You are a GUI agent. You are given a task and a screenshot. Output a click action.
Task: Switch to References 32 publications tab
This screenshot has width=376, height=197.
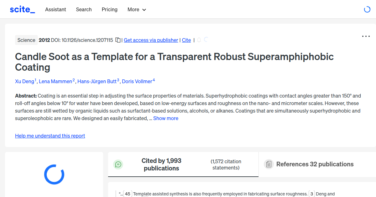coord(315,164)
